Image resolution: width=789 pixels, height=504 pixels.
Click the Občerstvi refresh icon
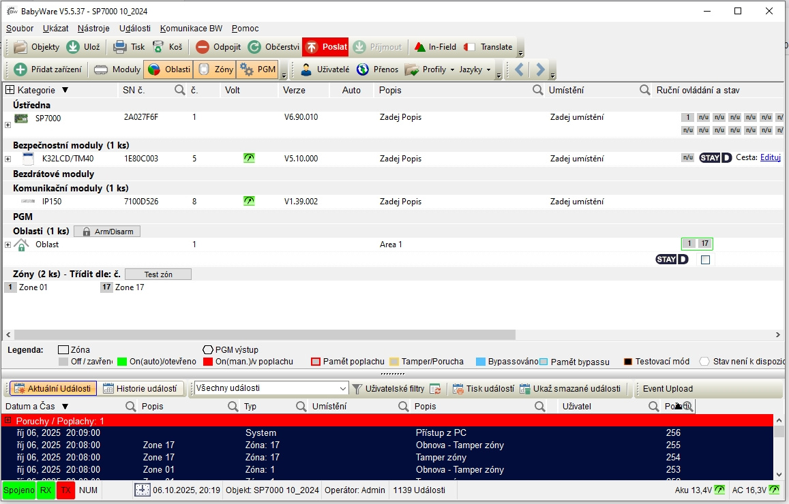tap(254, 47)
